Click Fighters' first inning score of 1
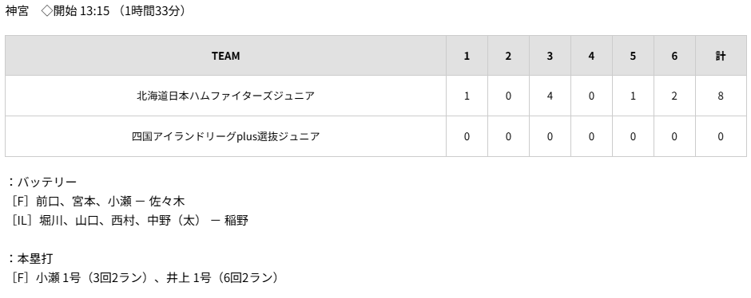Viewport: 751px width, 298px height. (x=467, y=96)
